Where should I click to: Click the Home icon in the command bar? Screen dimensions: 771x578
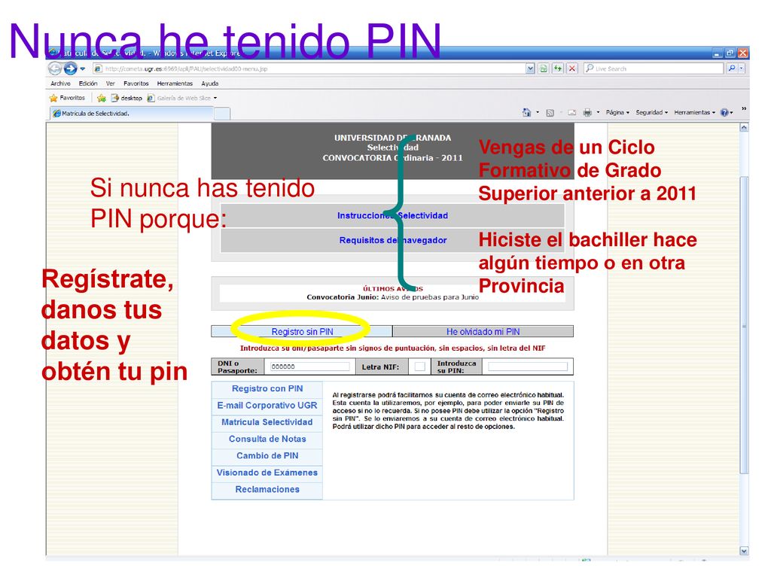tap(526, 113)
